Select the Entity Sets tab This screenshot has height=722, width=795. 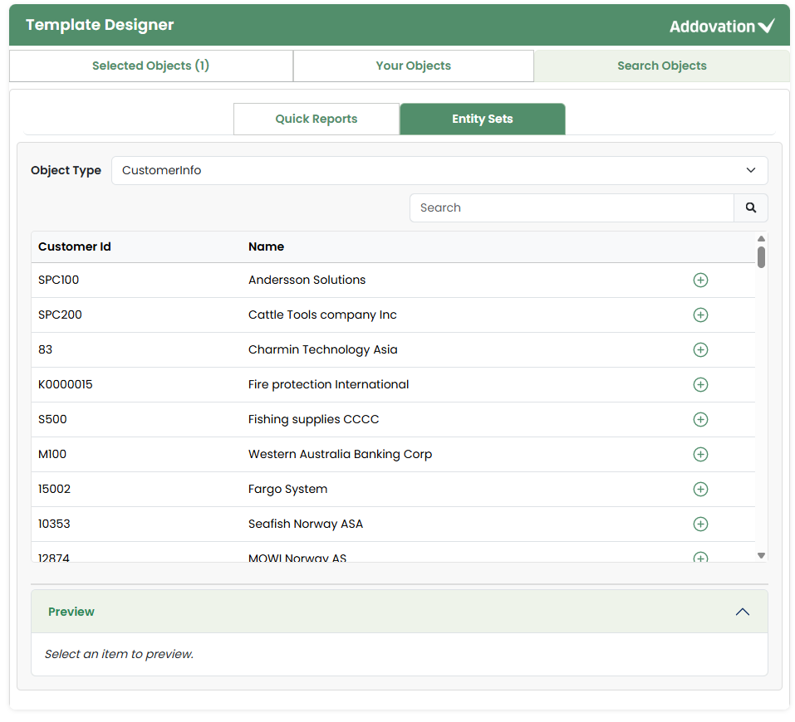pos(482,120)
